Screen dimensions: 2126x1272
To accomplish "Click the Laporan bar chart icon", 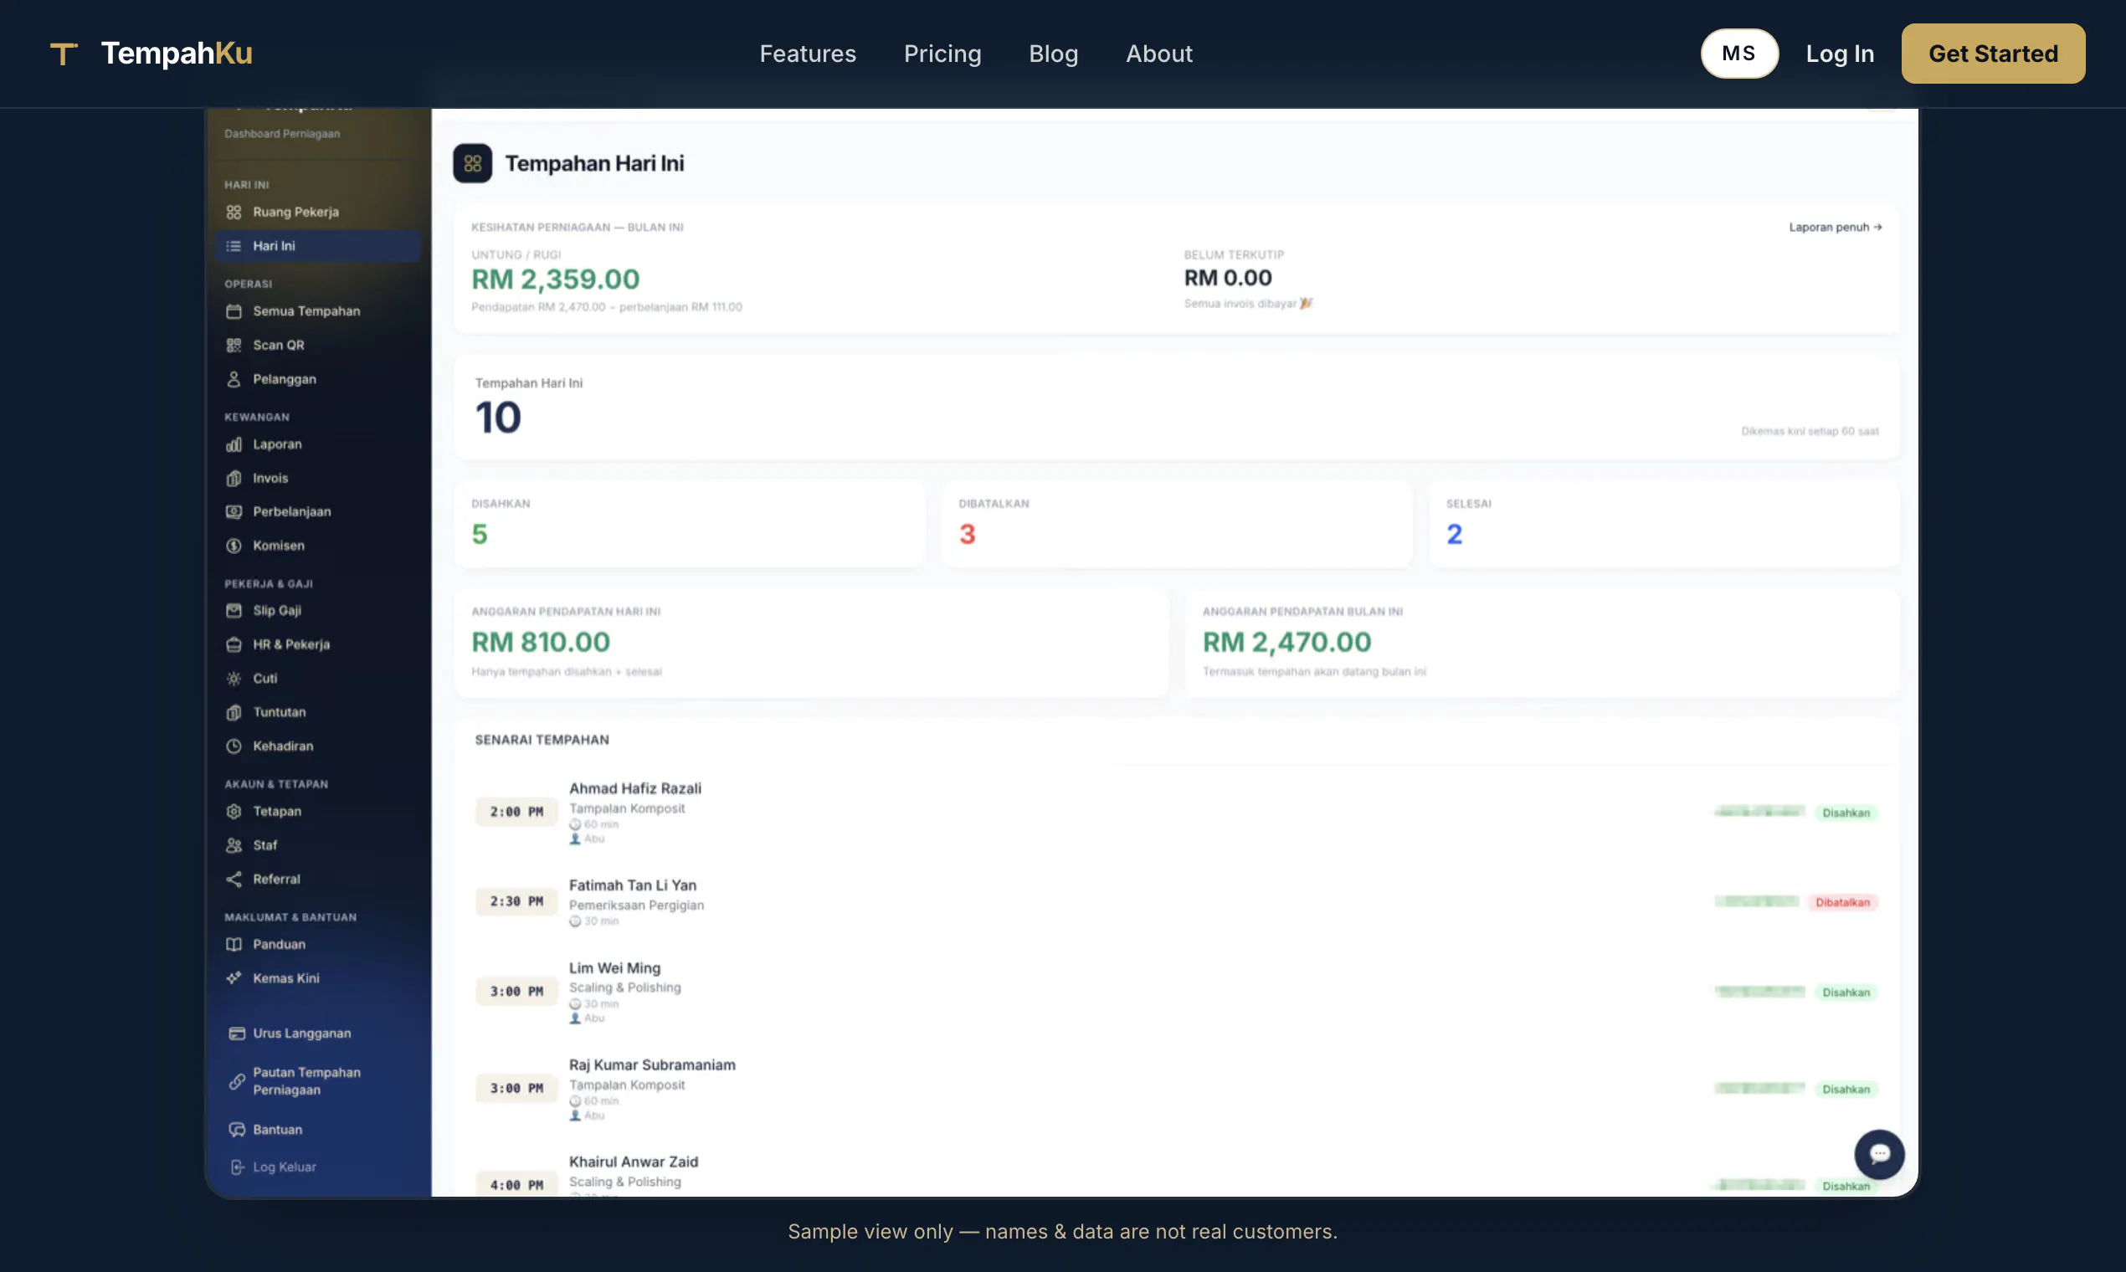I will [x=234, y=444].
